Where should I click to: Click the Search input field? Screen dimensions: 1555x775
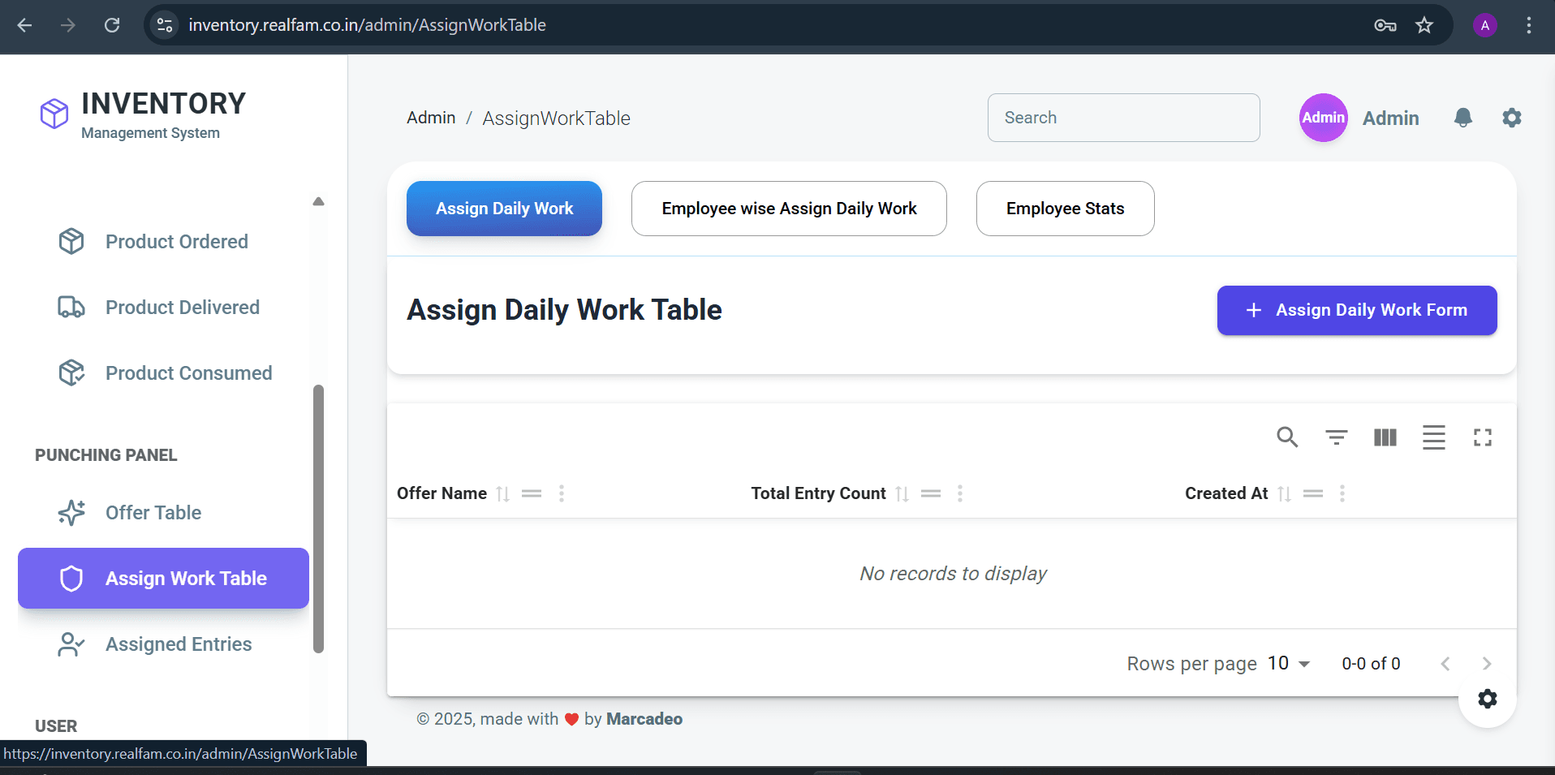point(1123,118)
